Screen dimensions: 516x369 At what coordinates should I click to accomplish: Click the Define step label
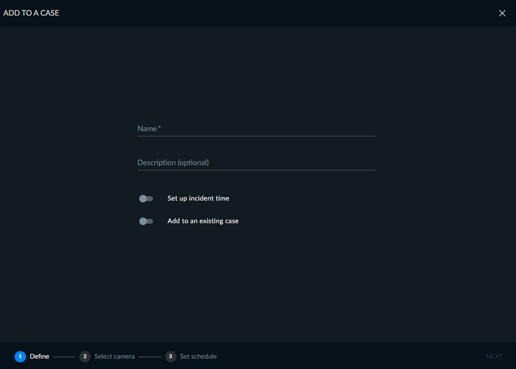tap(40, 357)
